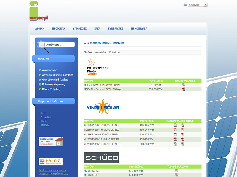This screenshot has height=177, width=237.
Task: Click the Yingli Solar logo
Action: click(103, 107)
